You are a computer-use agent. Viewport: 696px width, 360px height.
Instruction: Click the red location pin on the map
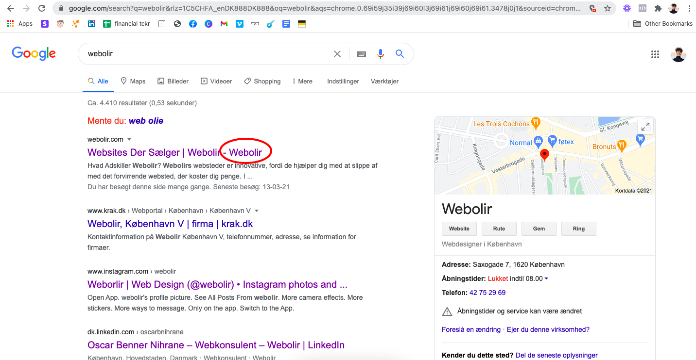(x=544, y=155)
